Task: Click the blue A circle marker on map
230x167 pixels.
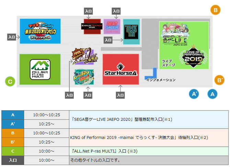Action: point(212,94)
